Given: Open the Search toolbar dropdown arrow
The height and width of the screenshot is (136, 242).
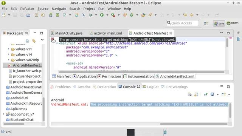Looking at the screenshot, I should [155, 15].
